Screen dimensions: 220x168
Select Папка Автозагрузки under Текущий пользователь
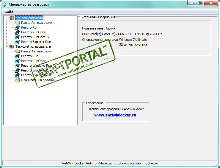pos(37,51)
